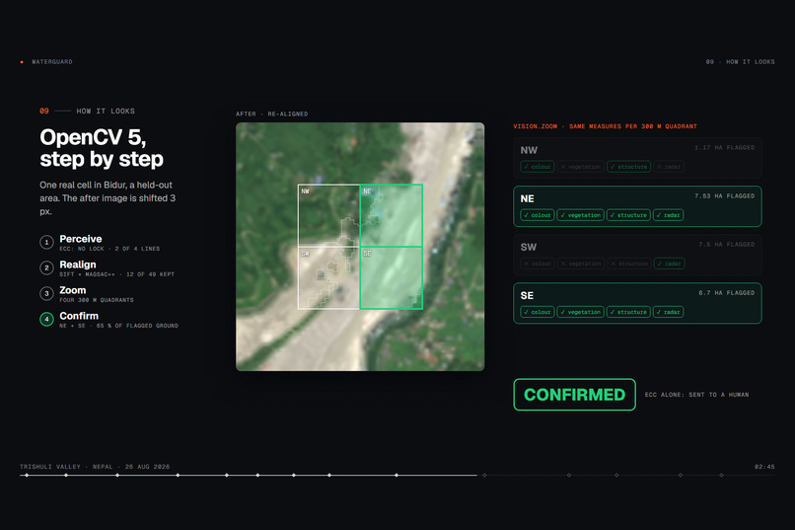Select the Realign step title
795x530 pixels.
click(x=78, y=265)
